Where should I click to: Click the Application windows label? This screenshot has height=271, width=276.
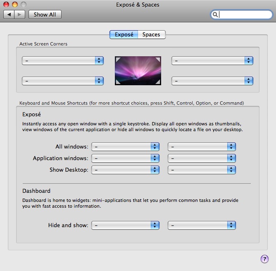(x=61, y=158)
